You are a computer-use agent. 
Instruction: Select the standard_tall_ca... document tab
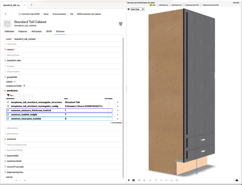pos(12,5)
